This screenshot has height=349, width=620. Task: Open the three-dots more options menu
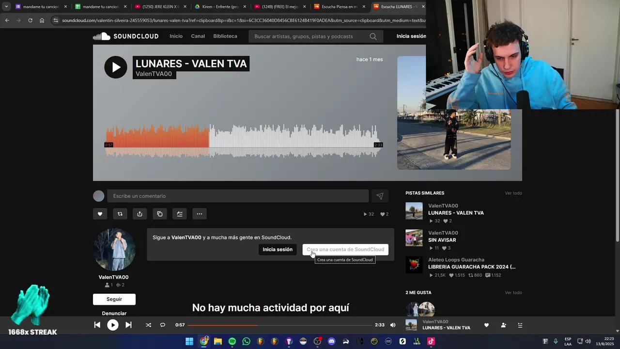click(199, 214)
